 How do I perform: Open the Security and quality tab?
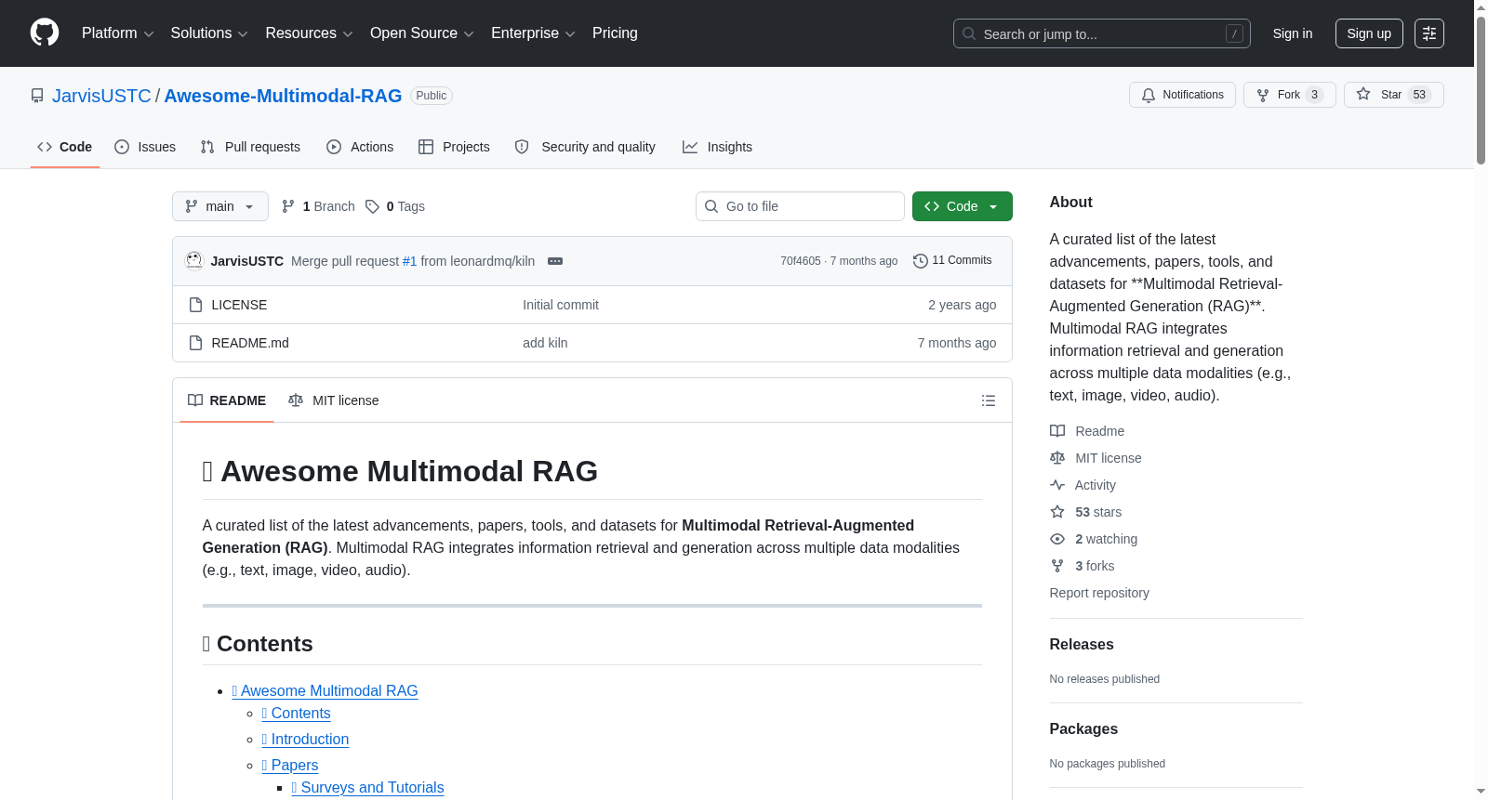pos(585,147)
